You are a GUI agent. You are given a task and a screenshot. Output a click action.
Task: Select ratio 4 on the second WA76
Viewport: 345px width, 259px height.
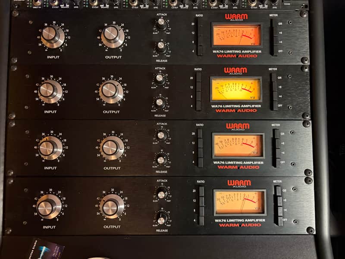pyautogui.click(x=198, y=106)
